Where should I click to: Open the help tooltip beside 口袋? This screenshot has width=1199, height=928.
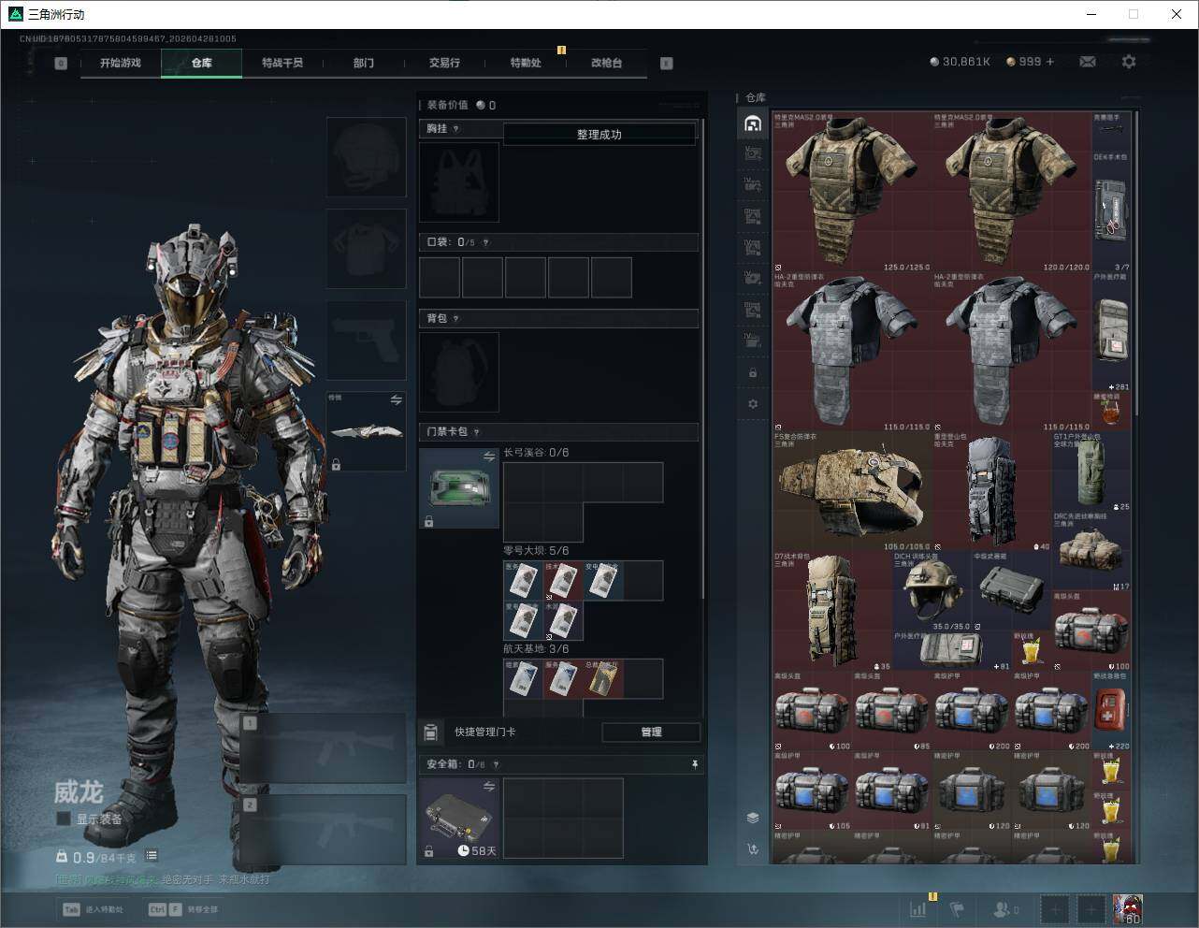(x=485, y=242)
